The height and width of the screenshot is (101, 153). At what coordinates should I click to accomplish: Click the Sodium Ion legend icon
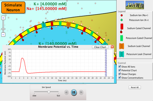click(122, 15)
